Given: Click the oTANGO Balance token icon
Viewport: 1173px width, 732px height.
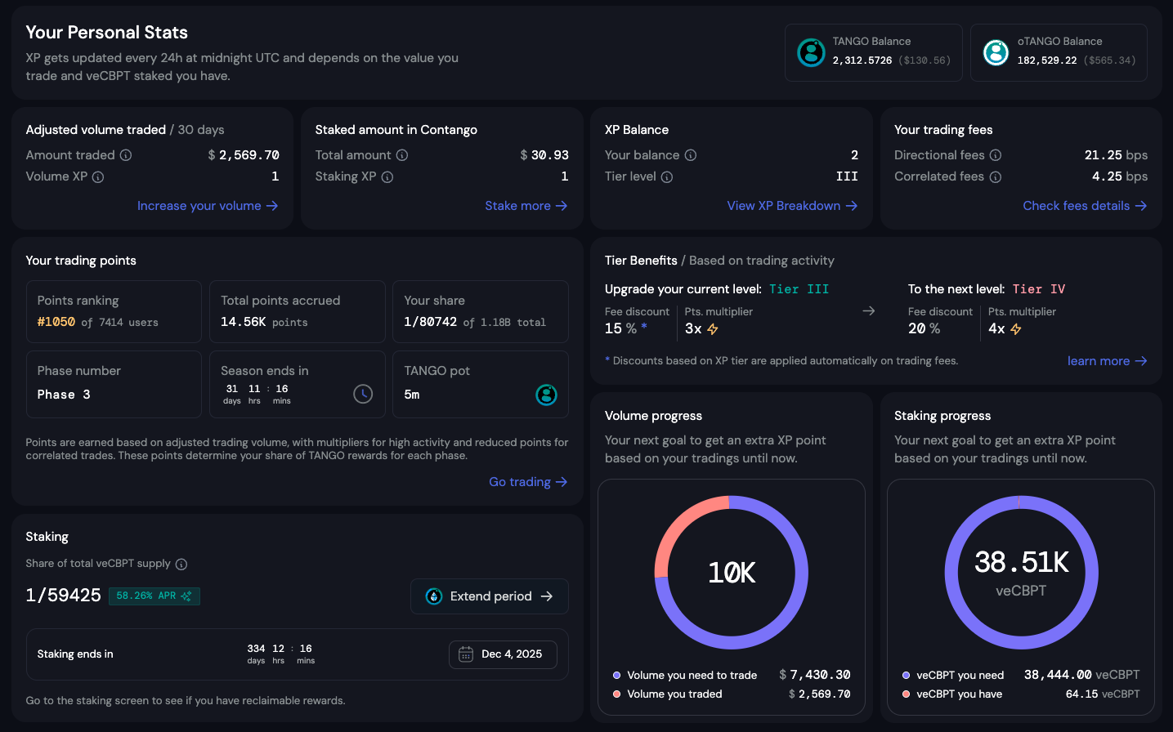Looking at the screenshot, I should [996, 52].
